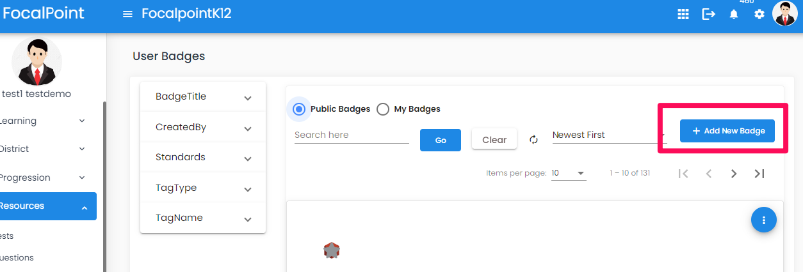
Task: Jump to the last page icon
Action: [x=759, y=173]
